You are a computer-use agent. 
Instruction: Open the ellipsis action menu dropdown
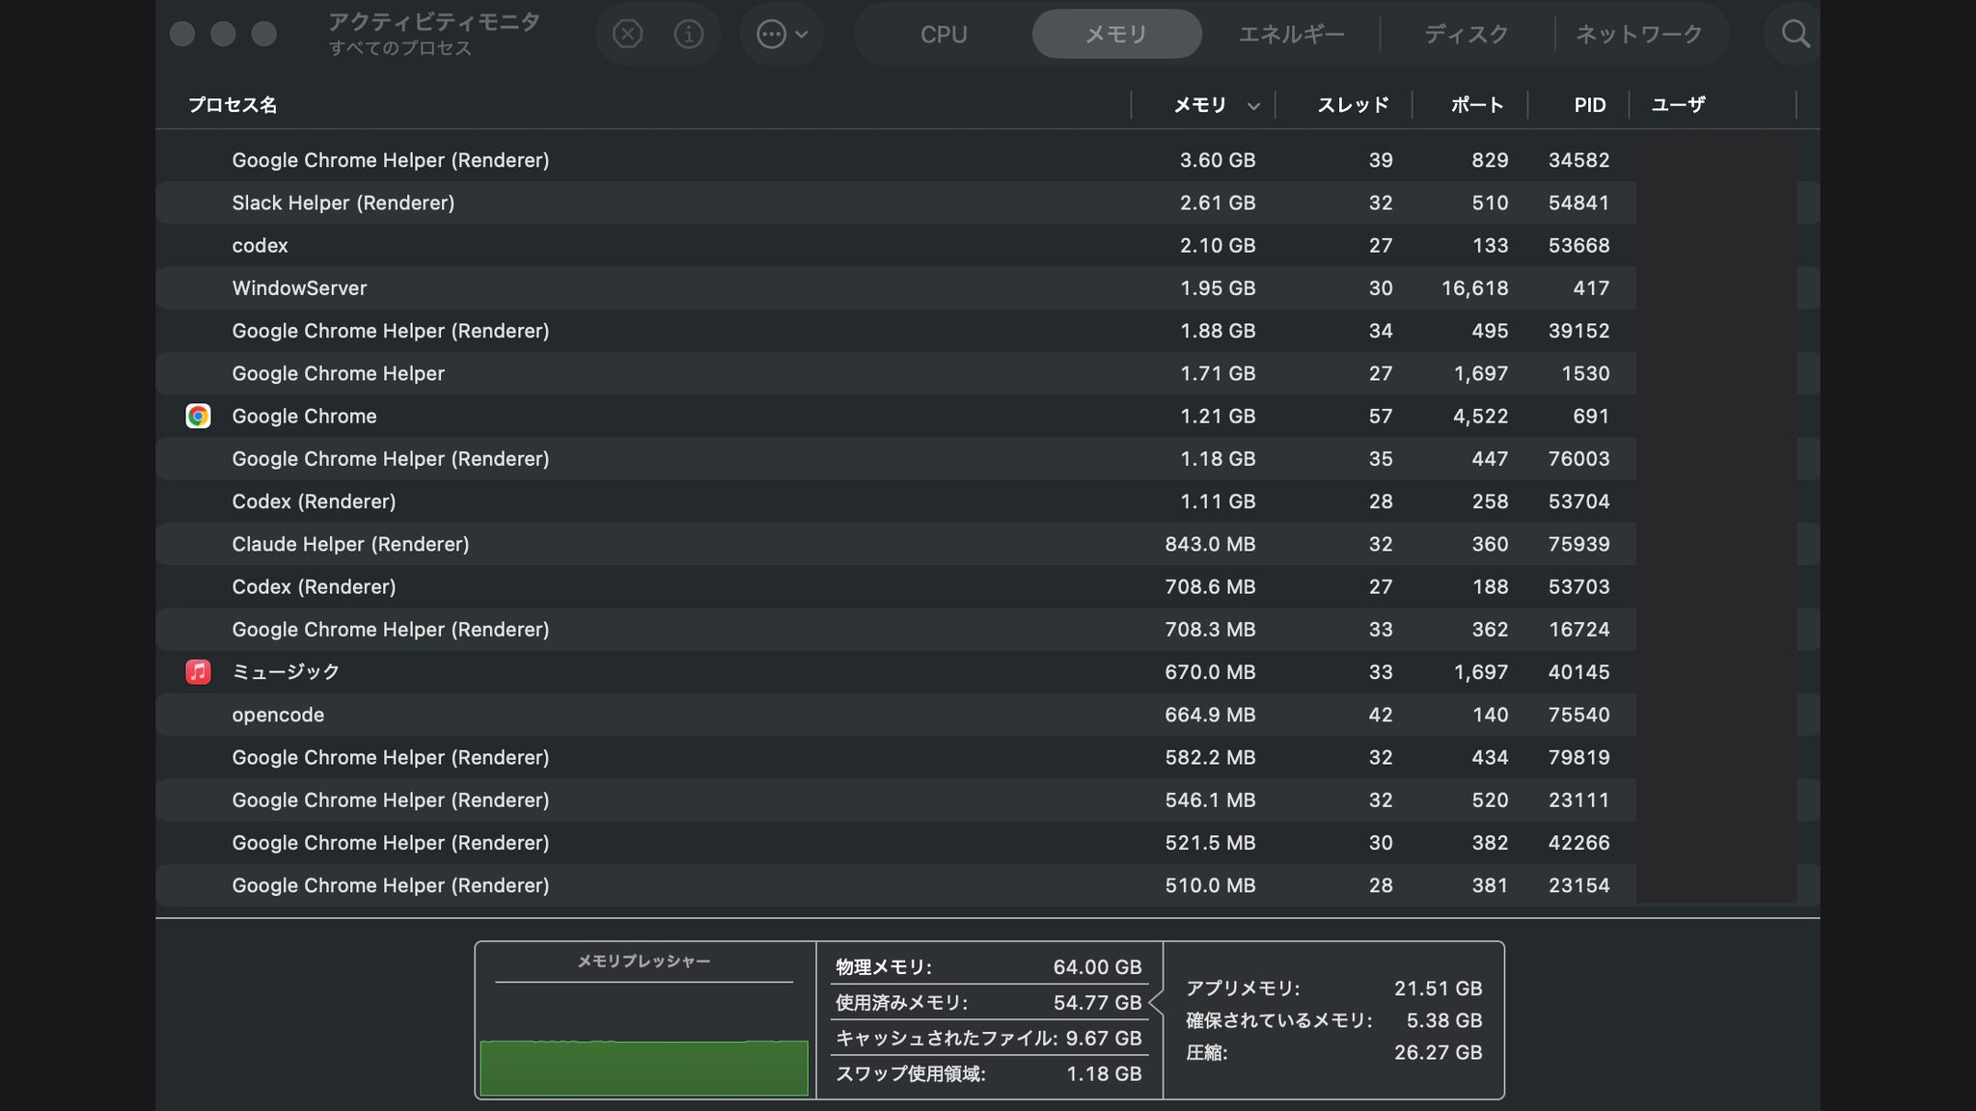(782, 35)
